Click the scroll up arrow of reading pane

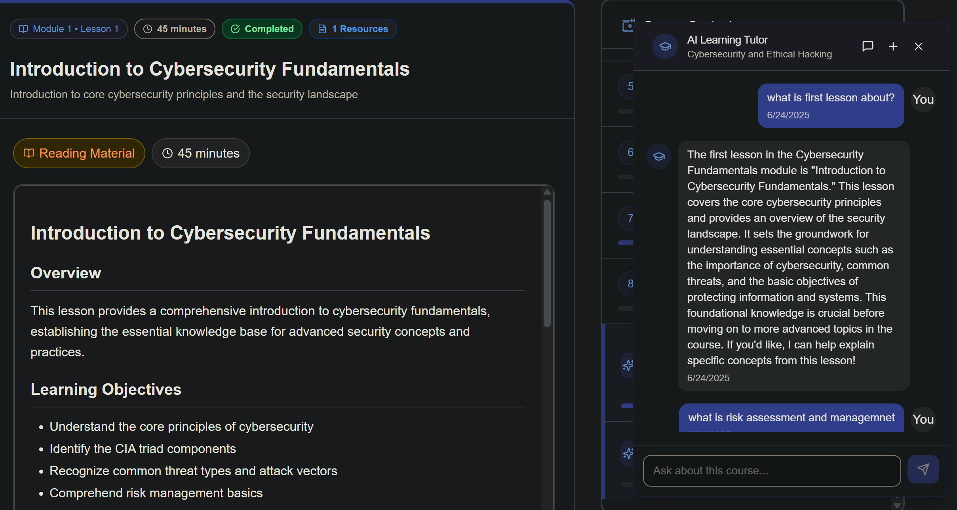(x=547, y=192)
